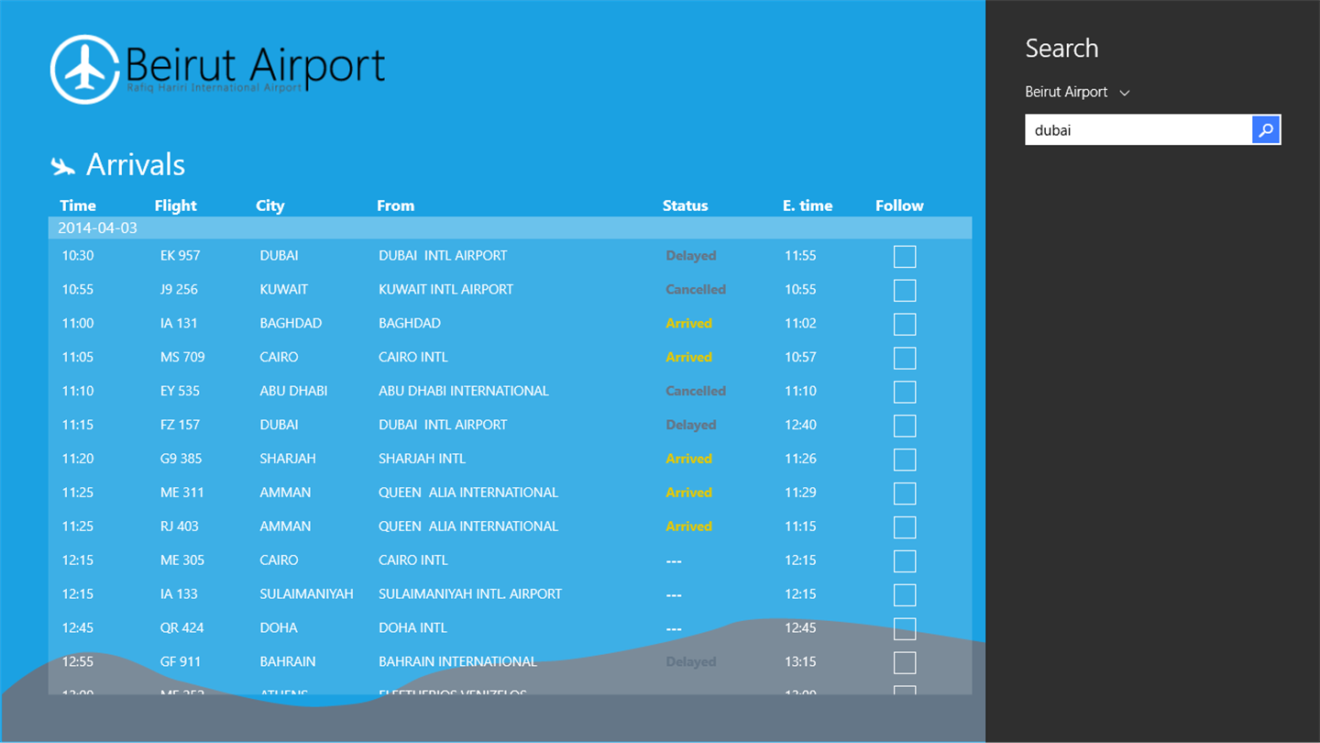Click the Arrivals section title
1320x743 pixels.
(x=136, y=165)
